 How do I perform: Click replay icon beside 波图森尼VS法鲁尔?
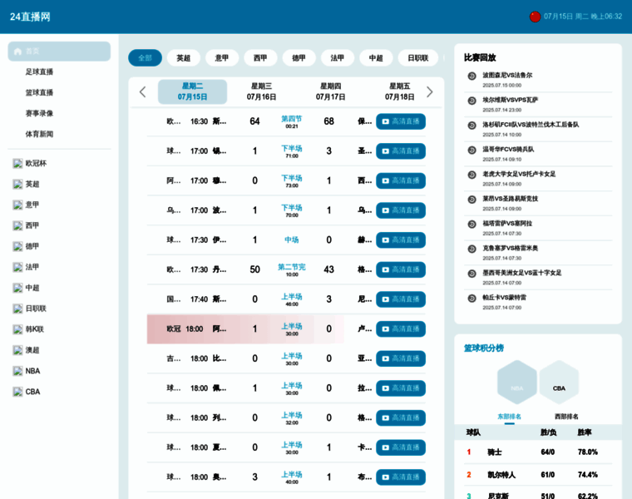472,76
